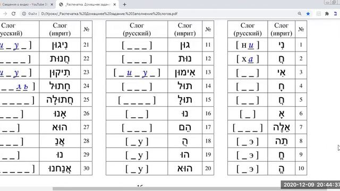Click the horizontal scrollbar at the bottom

[x=190, y=189]
